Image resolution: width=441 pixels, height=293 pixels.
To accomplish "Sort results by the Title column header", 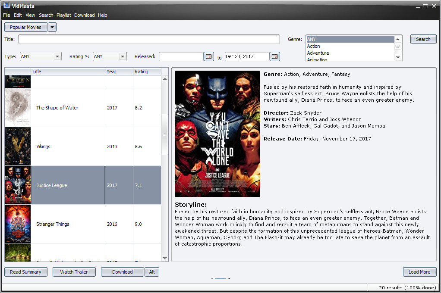I will coord(68,72).
